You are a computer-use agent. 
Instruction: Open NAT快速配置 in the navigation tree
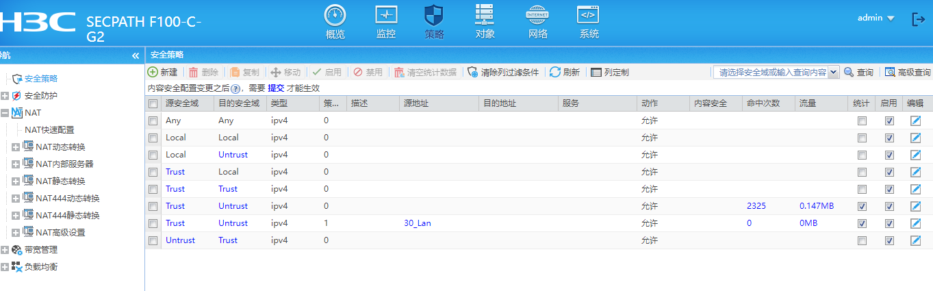pyautogui.click(x=49, y=129)
